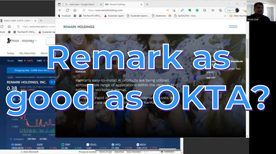This screenshot has height=154, width=276.
Task: Click the blue link extension icon
Action: pyautogui.click(x=182, y=10)
